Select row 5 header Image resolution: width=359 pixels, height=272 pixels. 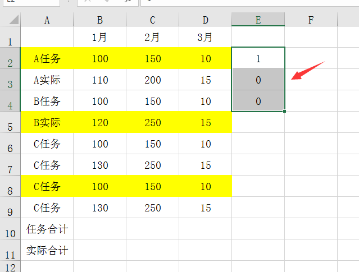tap(10, 122)
